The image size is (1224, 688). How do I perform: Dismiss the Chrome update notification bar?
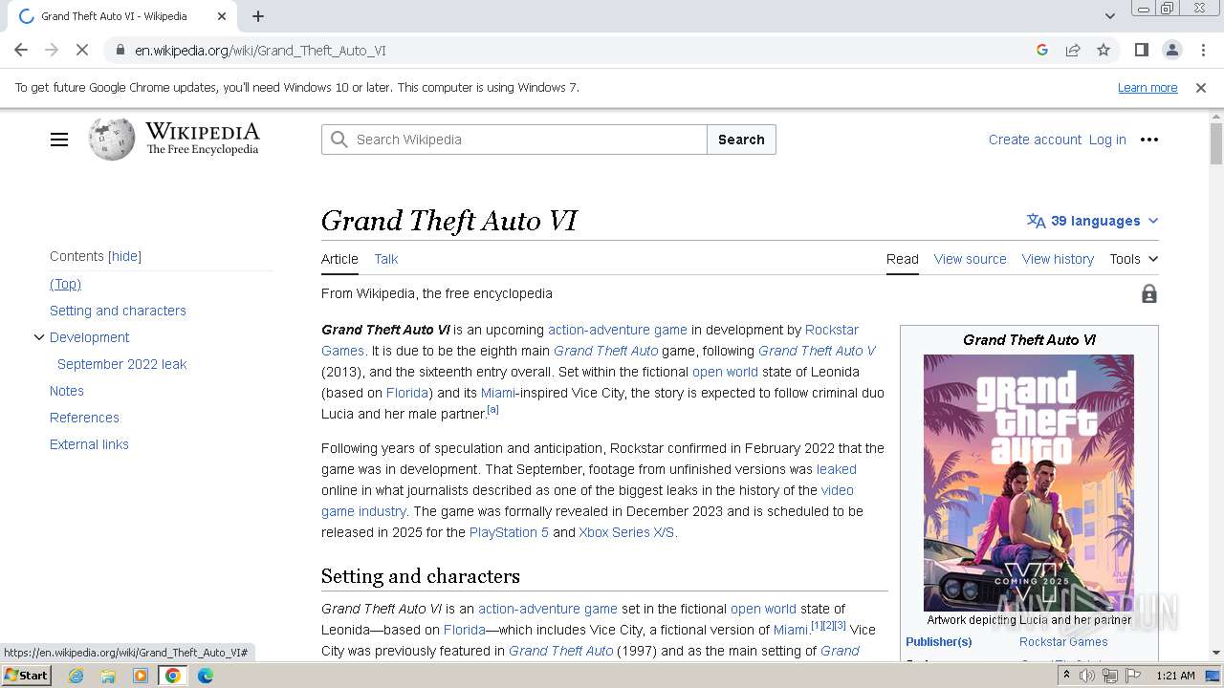pos(1201,87)
